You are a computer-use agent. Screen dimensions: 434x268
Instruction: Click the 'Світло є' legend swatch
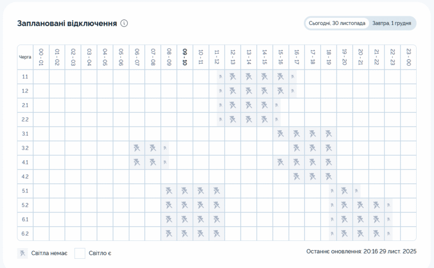point(80,253)
